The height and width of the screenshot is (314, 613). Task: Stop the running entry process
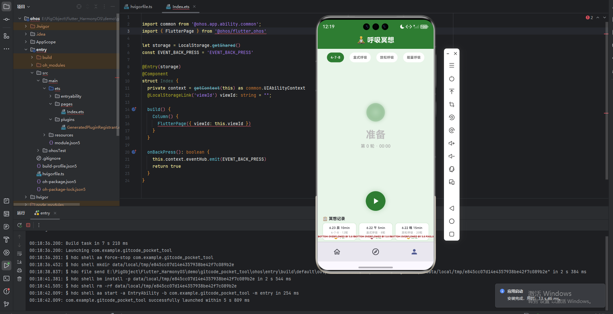28,225
